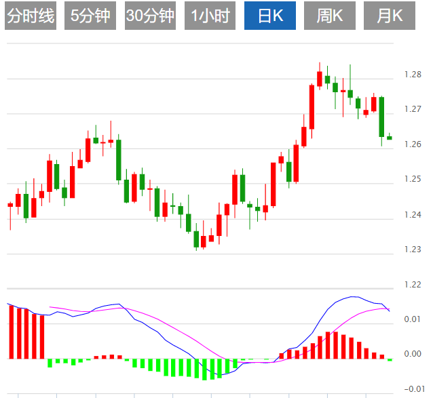Viewport: 433px width, 398px height.
Task: Select the 30分钟 timeframe tab
Action: tap(150, 16)
